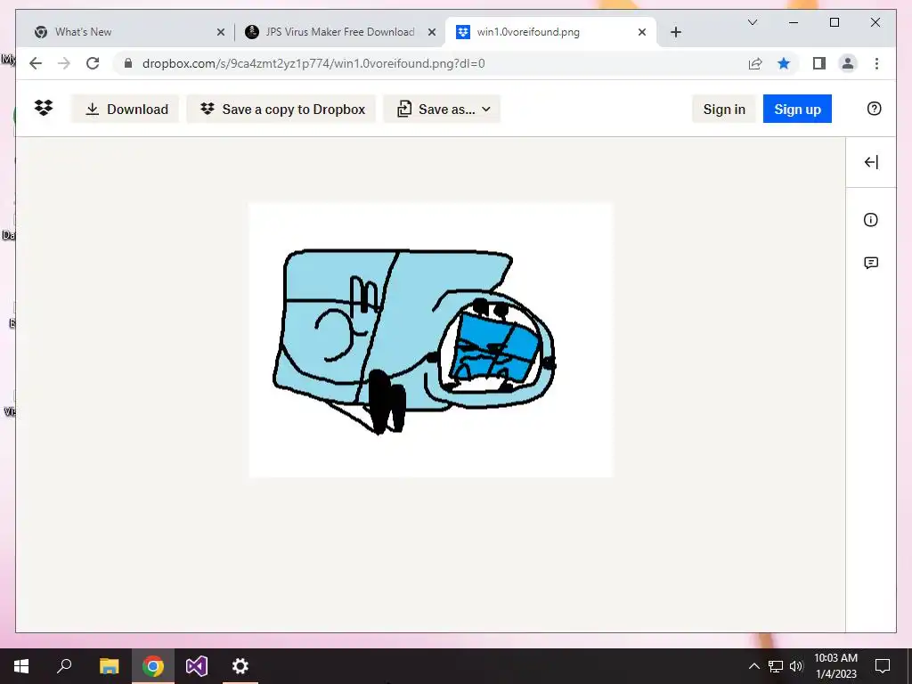
Task: Open the notification center icon
Action: [x=883, y=666]
